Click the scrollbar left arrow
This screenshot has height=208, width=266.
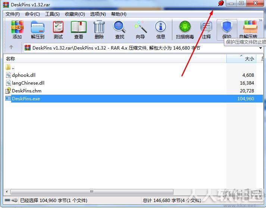[7, 192]
